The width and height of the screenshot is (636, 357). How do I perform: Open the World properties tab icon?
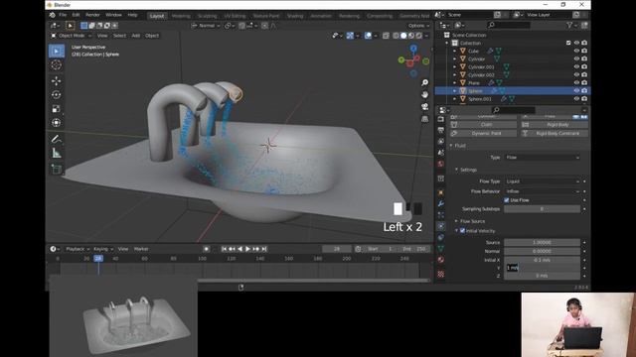[441, 164]
